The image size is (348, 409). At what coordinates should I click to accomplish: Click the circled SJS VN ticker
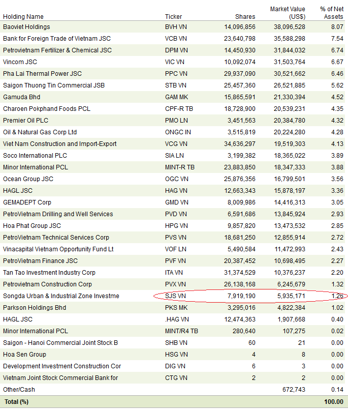(x=175, y=296)
